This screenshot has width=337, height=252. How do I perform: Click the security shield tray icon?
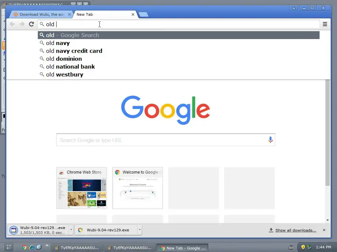click(x=303, y=247)
